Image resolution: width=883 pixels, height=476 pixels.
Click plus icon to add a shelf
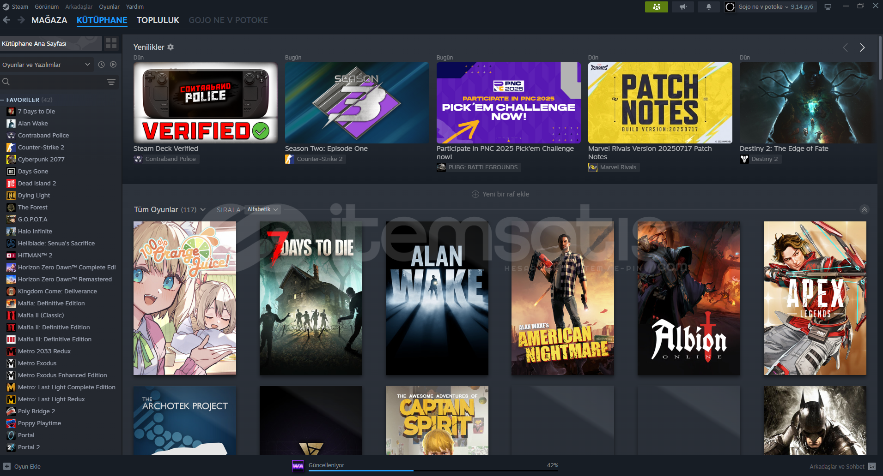pos(475,194)
